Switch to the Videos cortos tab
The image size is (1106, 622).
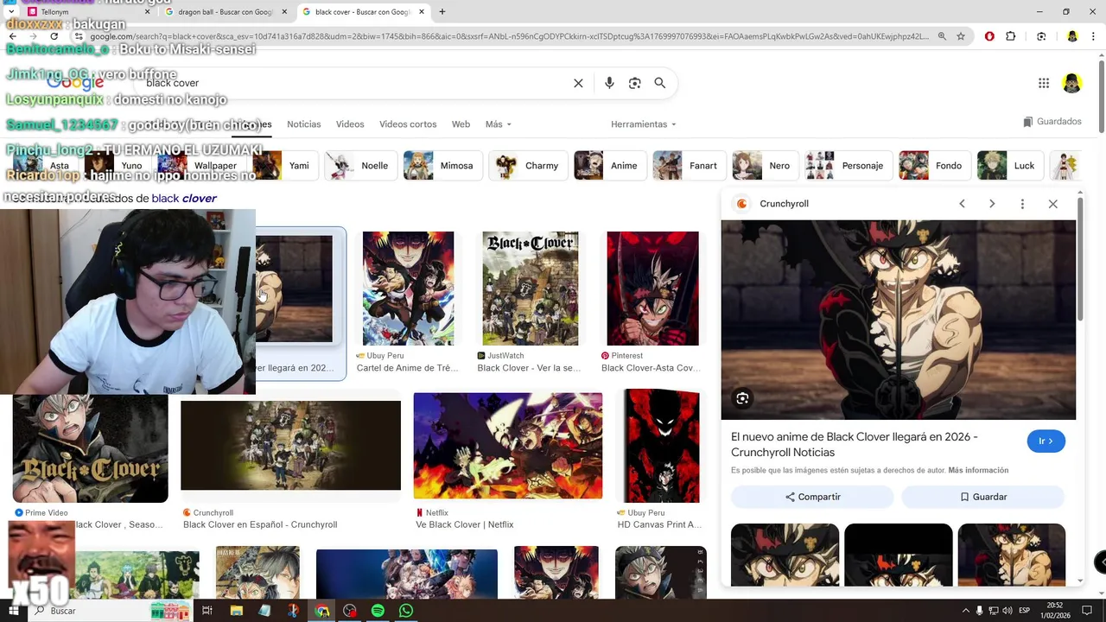coord(408,124)
